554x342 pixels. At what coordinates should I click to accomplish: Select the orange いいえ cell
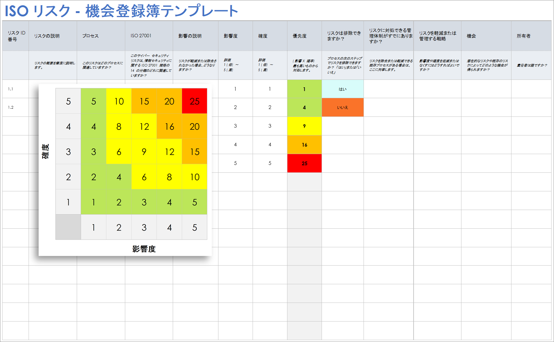343,107
